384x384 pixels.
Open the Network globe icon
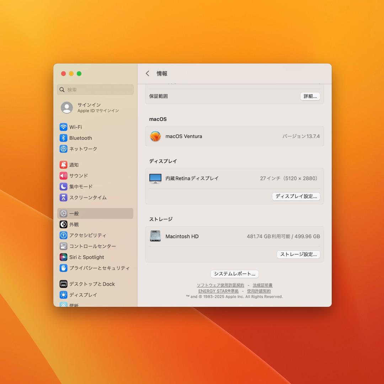coord(63,149)
